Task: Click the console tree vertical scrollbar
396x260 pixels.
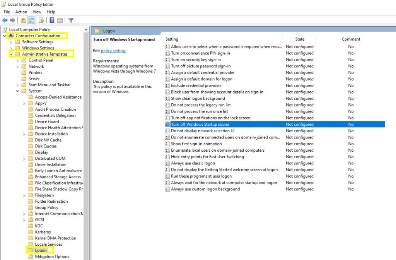Action: click(x=86, y=155)
